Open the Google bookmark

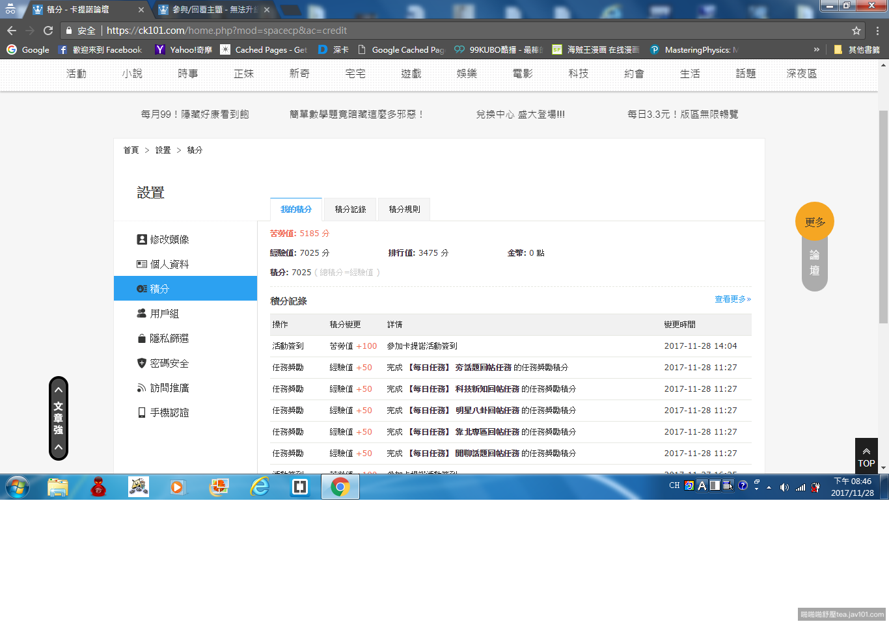(x=28, y=49)
